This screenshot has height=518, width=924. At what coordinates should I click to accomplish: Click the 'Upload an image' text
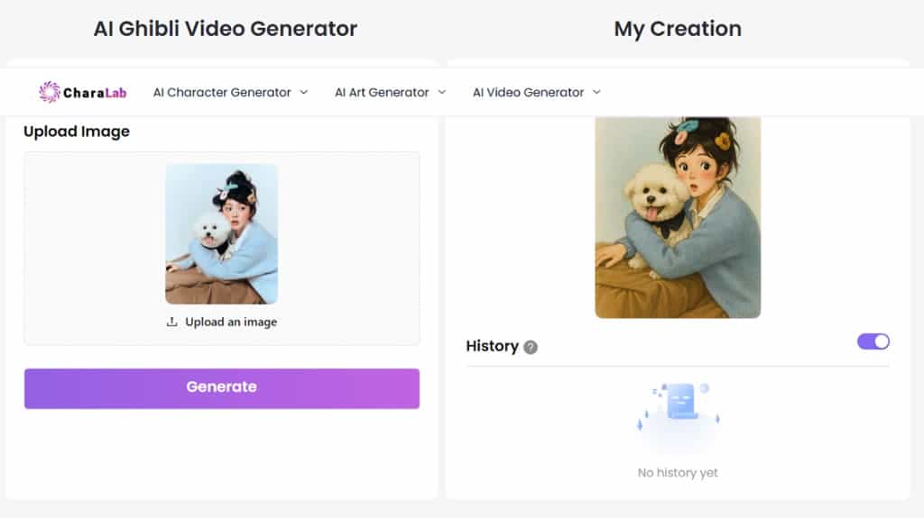click(x=231, y=322)
